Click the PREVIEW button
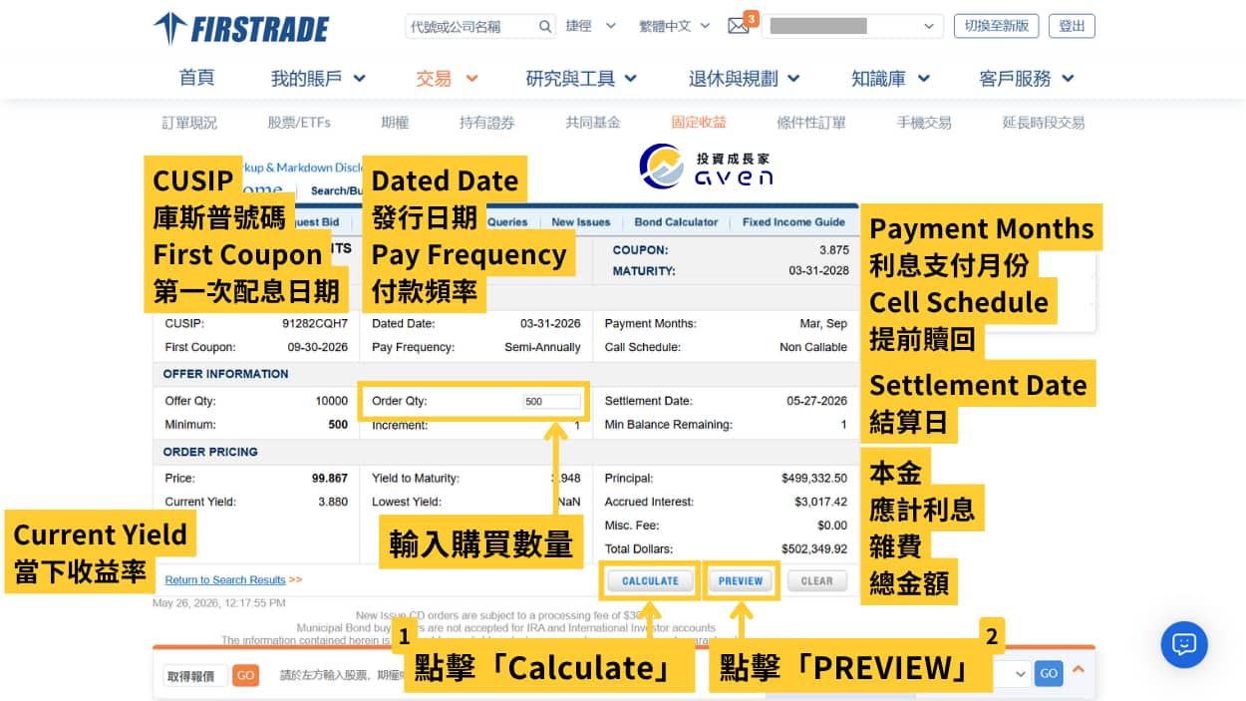 741,580
